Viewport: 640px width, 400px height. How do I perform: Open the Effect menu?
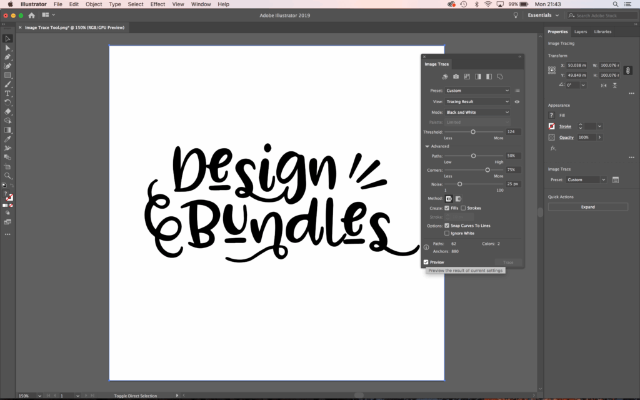pos(157,4)
